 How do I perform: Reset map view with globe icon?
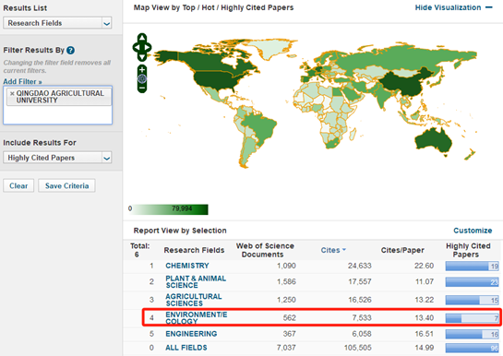pyautogui.click(x=142, y=78)
